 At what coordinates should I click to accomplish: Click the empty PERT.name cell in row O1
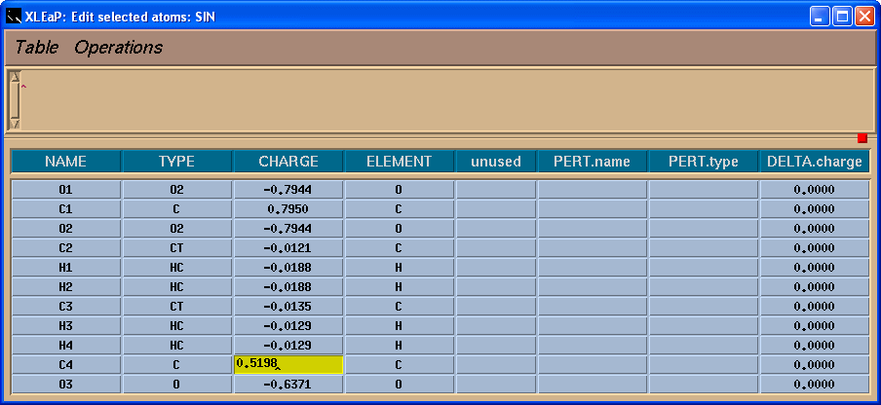pos(593,190)
